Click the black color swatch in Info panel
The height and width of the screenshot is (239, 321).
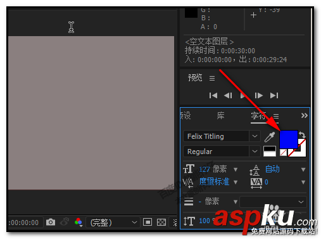(x=191, y=13)
